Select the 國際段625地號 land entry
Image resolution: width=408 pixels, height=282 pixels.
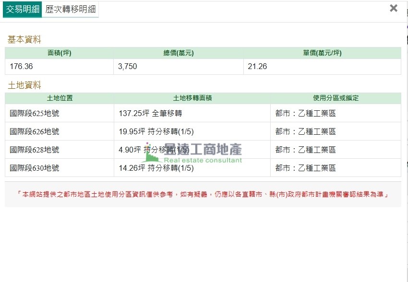35,114
